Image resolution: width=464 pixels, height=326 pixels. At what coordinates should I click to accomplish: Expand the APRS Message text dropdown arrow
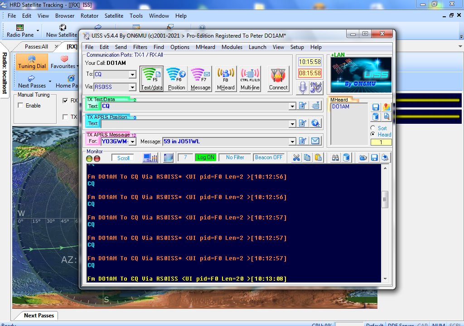click(292, 141)
